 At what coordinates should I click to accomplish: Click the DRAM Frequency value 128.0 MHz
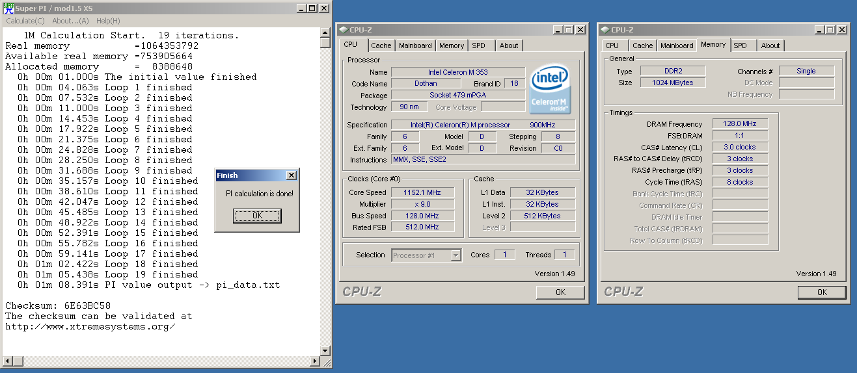740,124
